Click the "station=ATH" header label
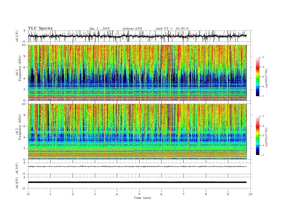Viewport: 282px width, 218px height. (x=132, y=28)
